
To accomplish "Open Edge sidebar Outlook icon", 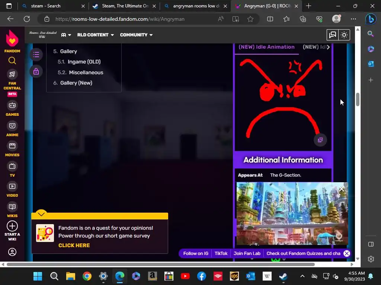I will 371,64.
